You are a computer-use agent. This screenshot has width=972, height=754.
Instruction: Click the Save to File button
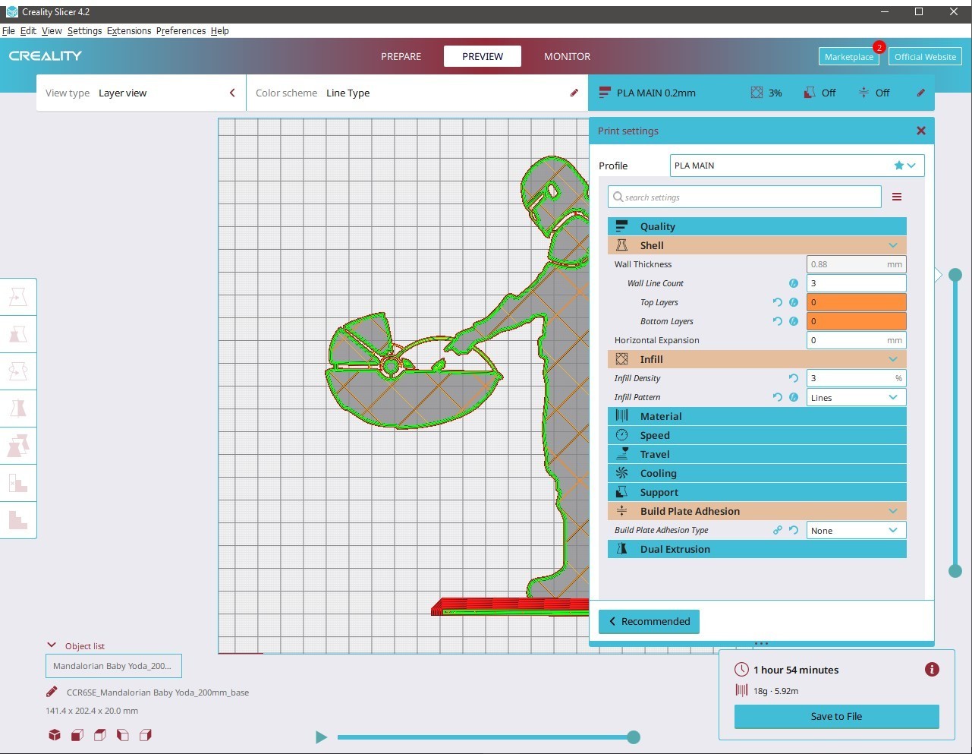836,716
